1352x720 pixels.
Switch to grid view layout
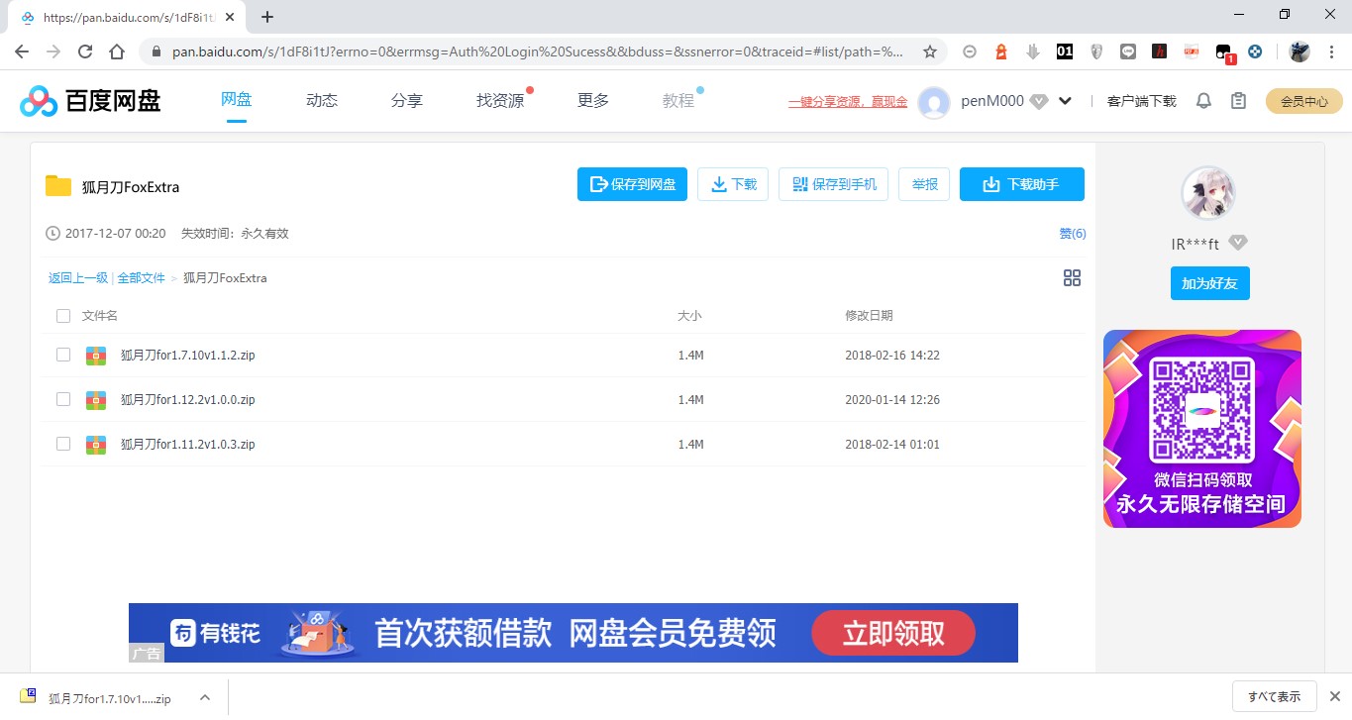pyautogui.click(x=1072, y=278)
